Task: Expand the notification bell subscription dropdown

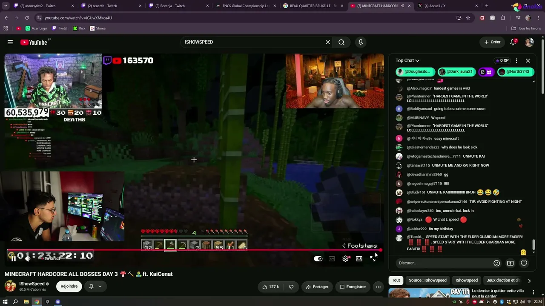Action: pos(95,286)
